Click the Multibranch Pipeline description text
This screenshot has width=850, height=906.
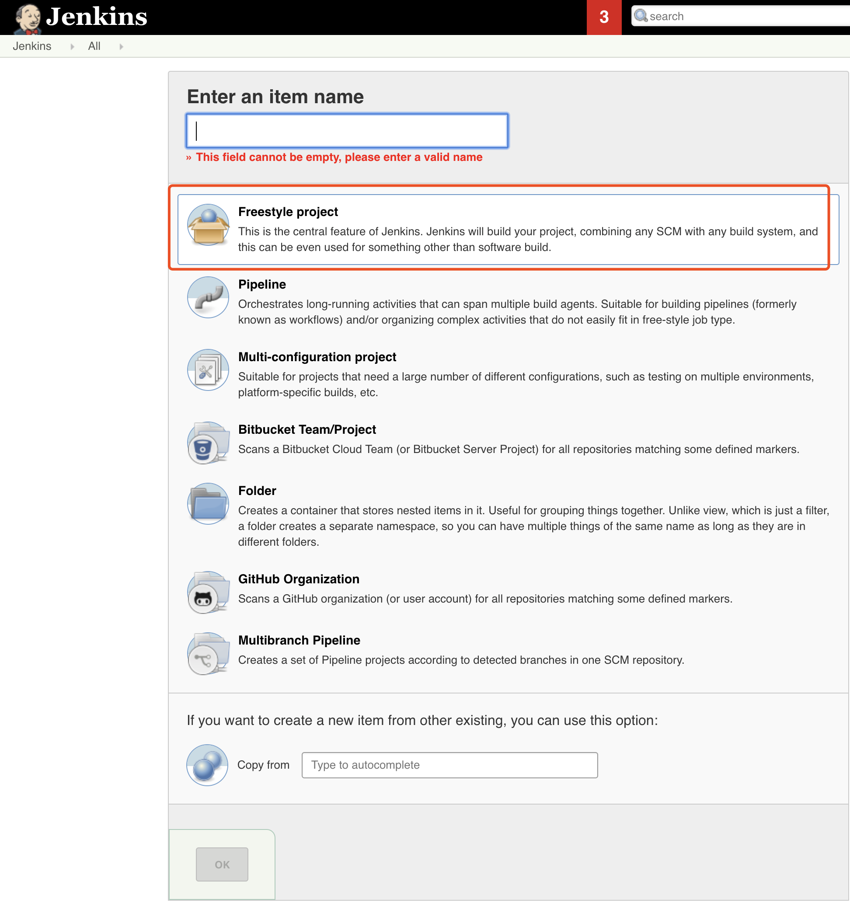[x=461, y=660]
